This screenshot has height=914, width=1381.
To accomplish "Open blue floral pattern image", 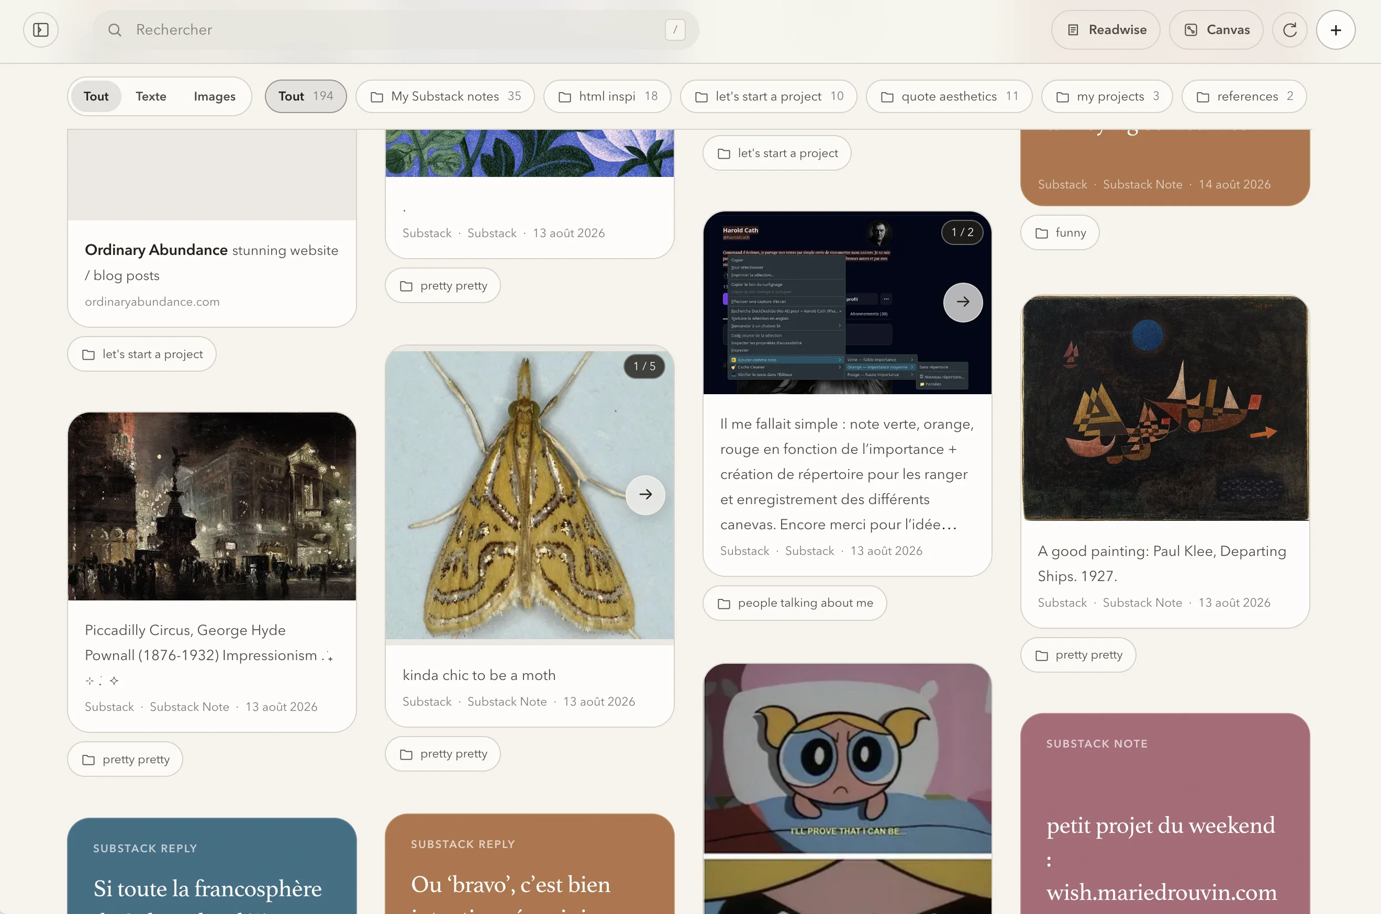I will pyautogui.click(x=529, y=153).
